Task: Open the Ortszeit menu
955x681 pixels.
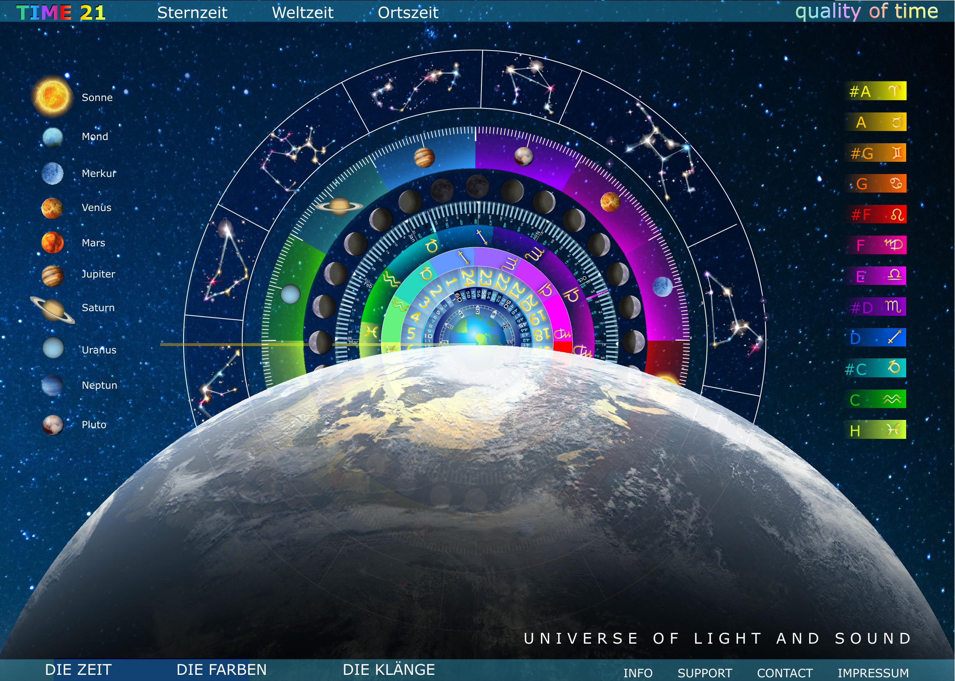Action: pos(408,13)
